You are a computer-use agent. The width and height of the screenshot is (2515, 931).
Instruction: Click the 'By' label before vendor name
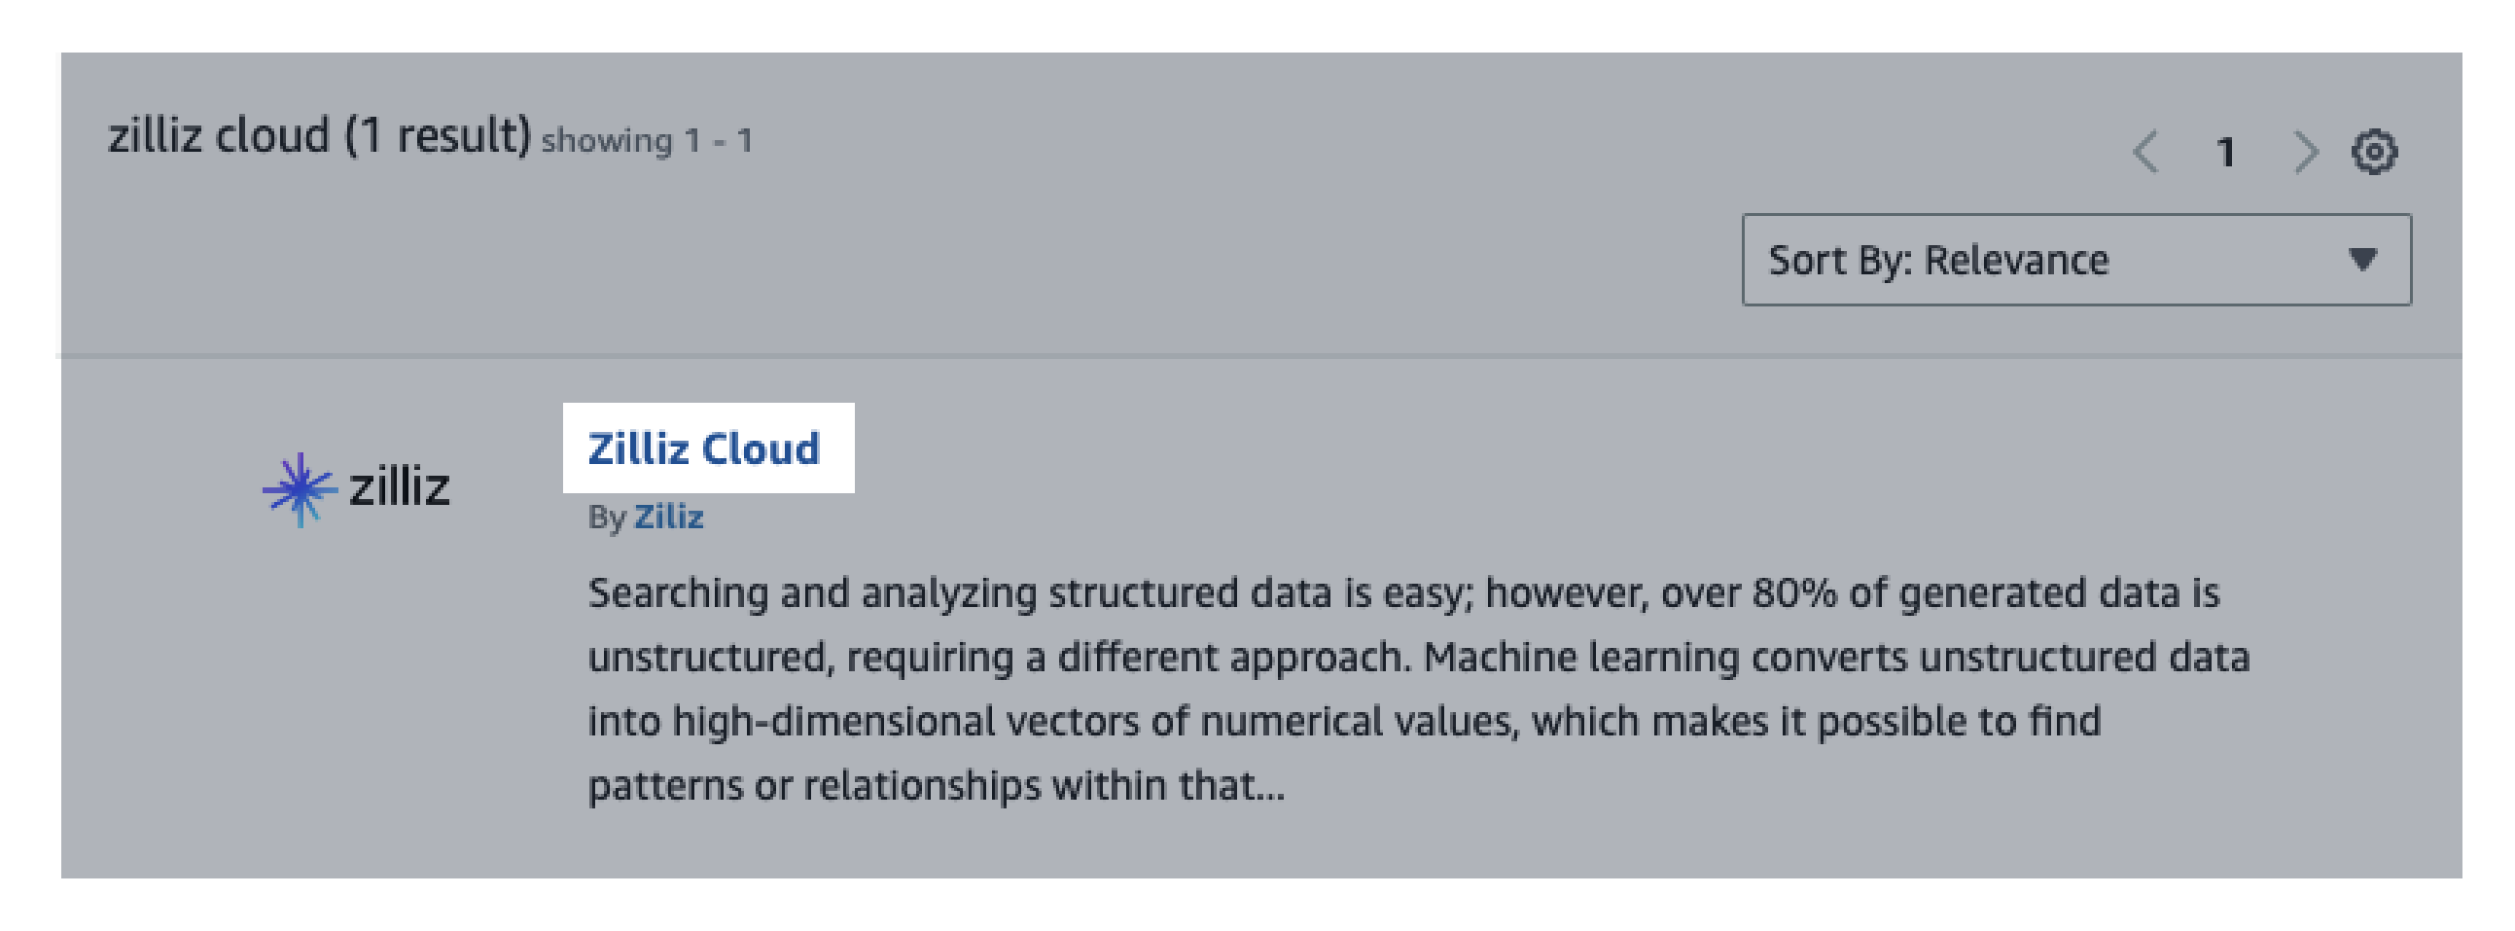pyautogui.click(x=606, y=517)
